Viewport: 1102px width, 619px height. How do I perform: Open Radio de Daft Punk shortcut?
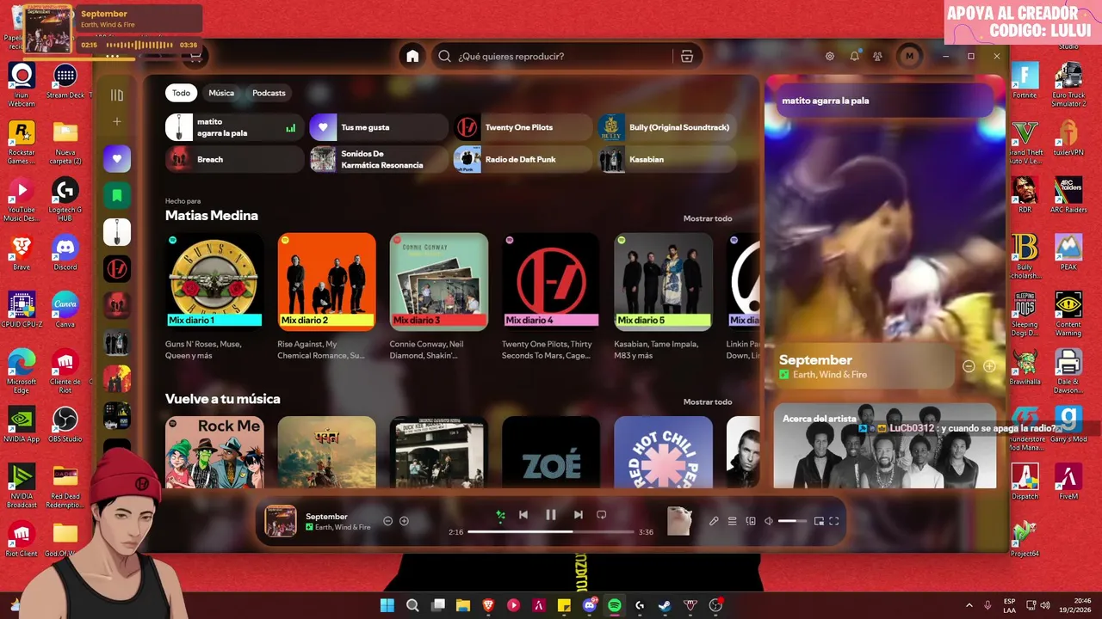click(523, 159)
